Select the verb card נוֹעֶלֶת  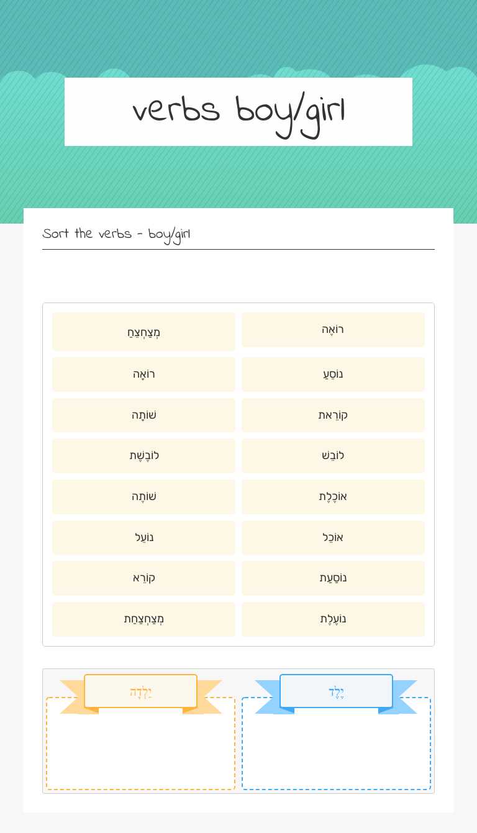click(334, 619)
